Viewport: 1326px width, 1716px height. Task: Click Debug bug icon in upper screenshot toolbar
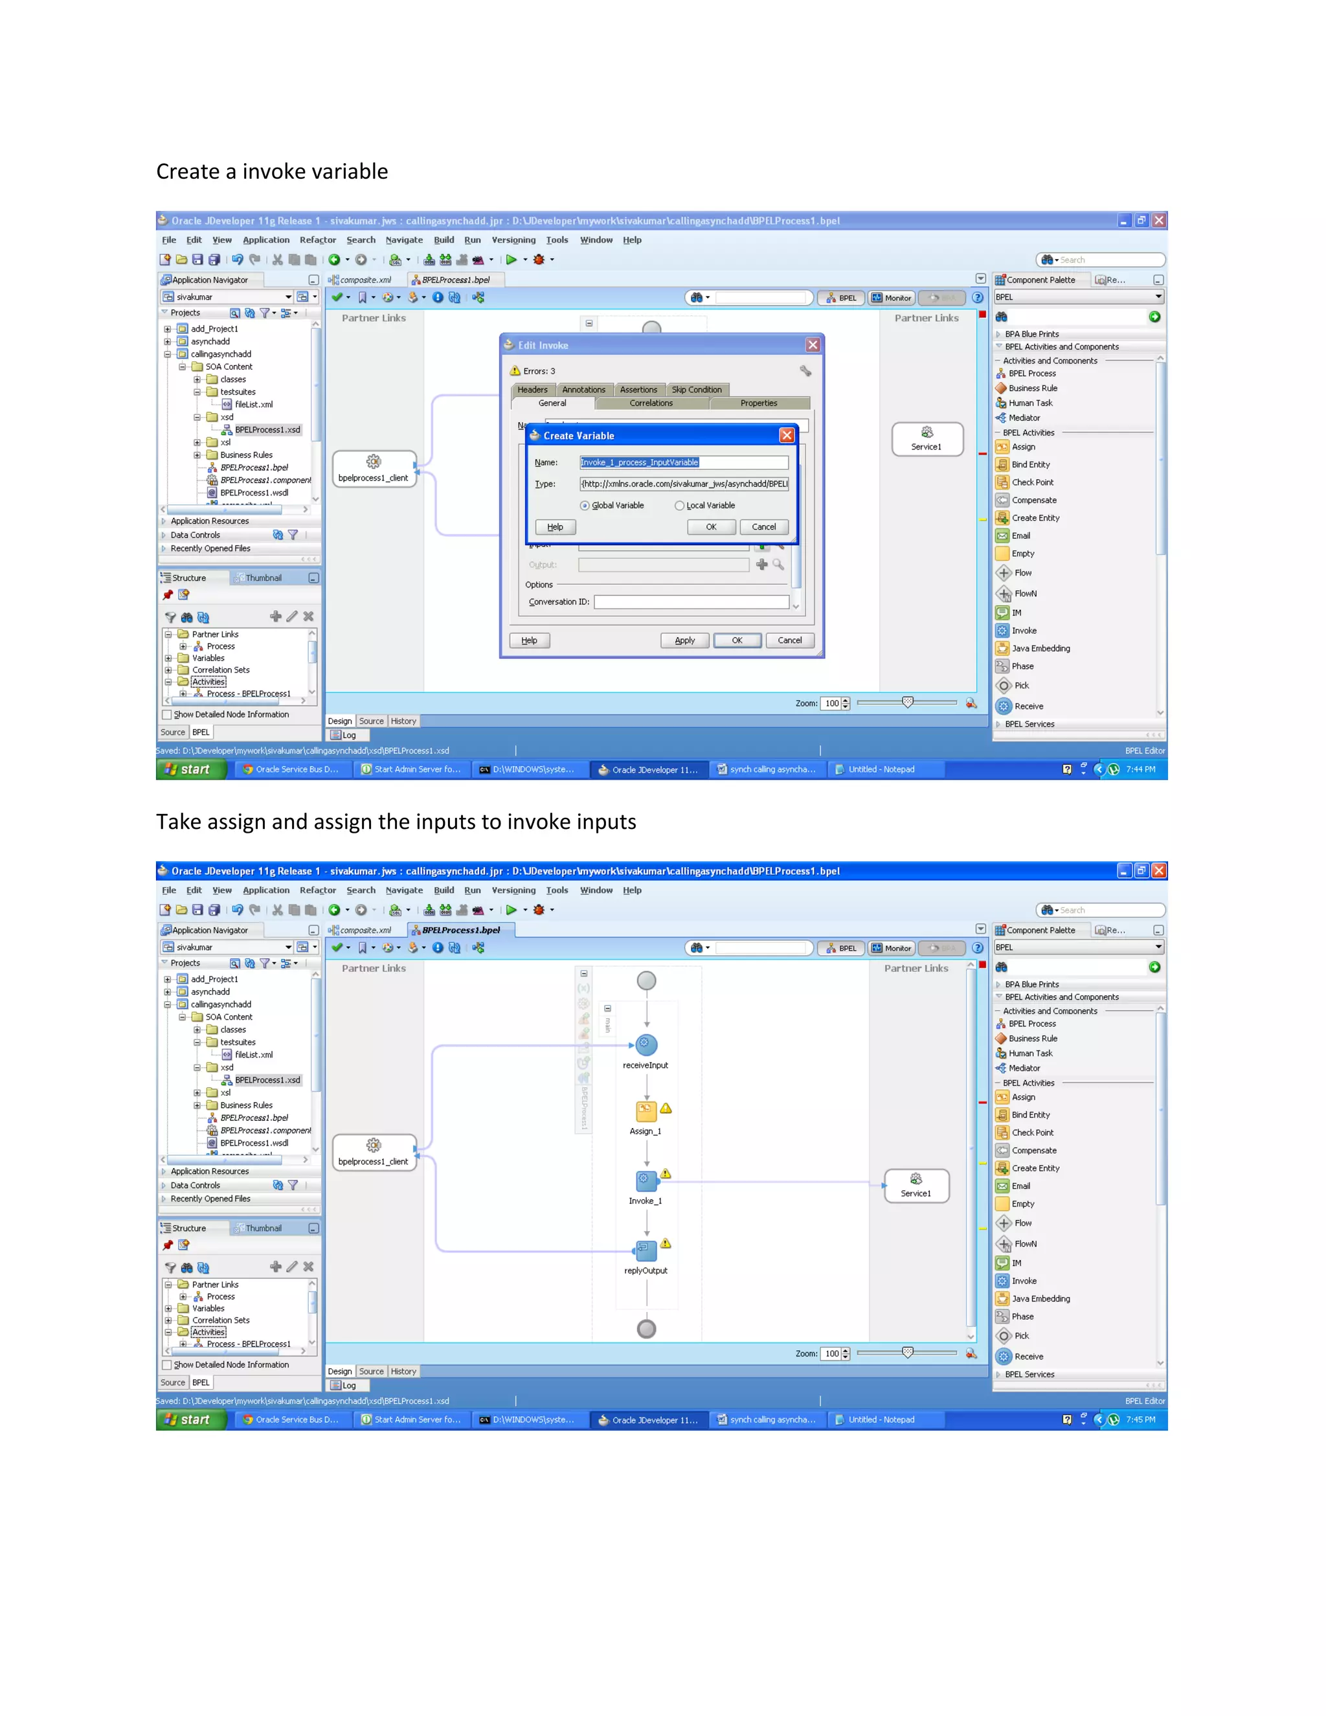point(539,259)
